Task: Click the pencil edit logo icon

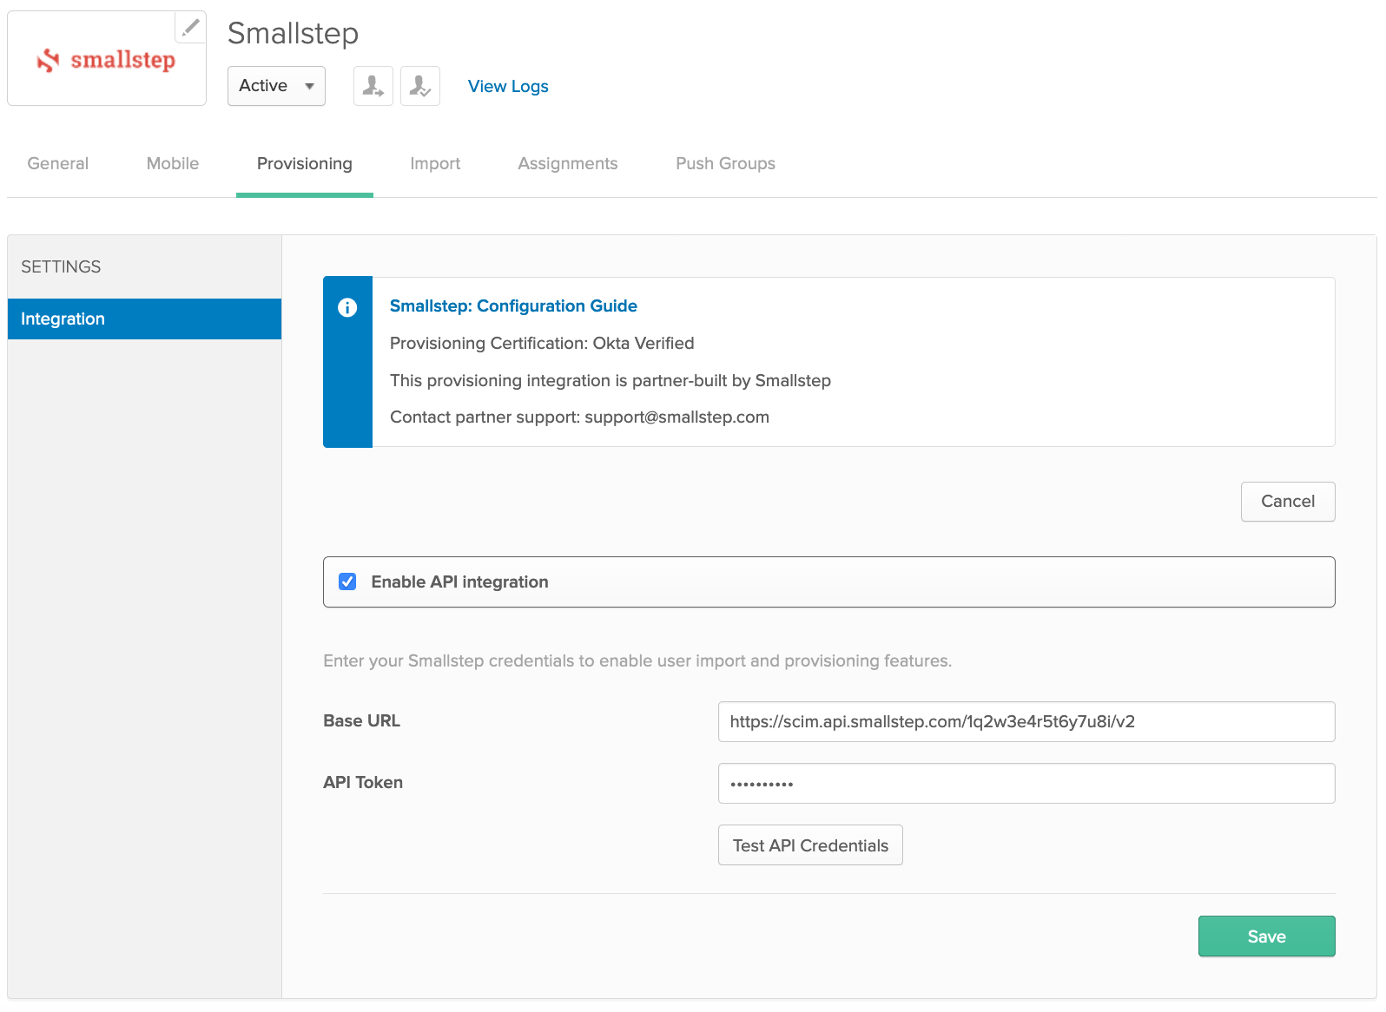Action: [x=190, y=27]
